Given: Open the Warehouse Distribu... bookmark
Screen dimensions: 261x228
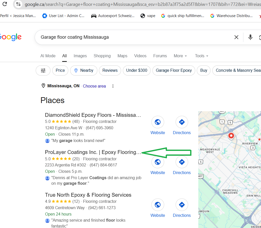Looking at the screenshot, I should (231, 16).
